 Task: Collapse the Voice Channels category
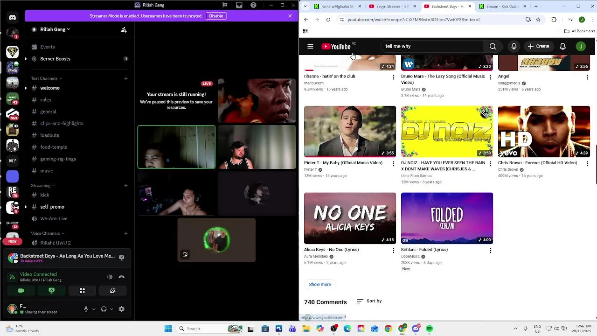click(48, 233)
